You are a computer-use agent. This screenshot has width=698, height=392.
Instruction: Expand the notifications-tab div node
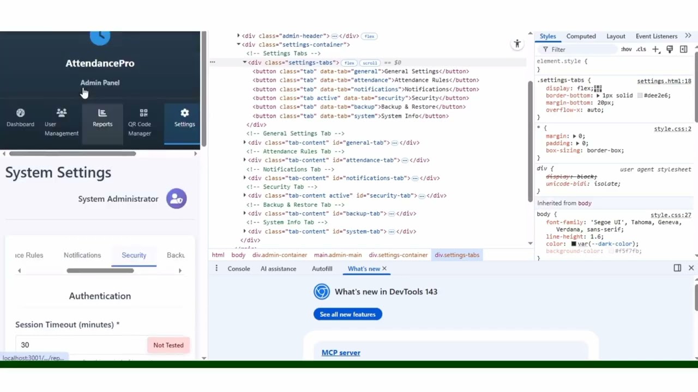click(x=245, y=178)
